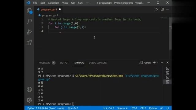Change line endings via CRLF
This screenshot has width=196, height=110.
[x=143, y=108]
